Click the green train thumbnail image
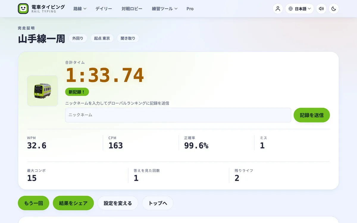 (x=43, y=91)
